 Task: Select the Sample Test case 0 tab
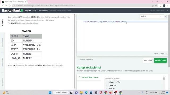coord(89,77)
